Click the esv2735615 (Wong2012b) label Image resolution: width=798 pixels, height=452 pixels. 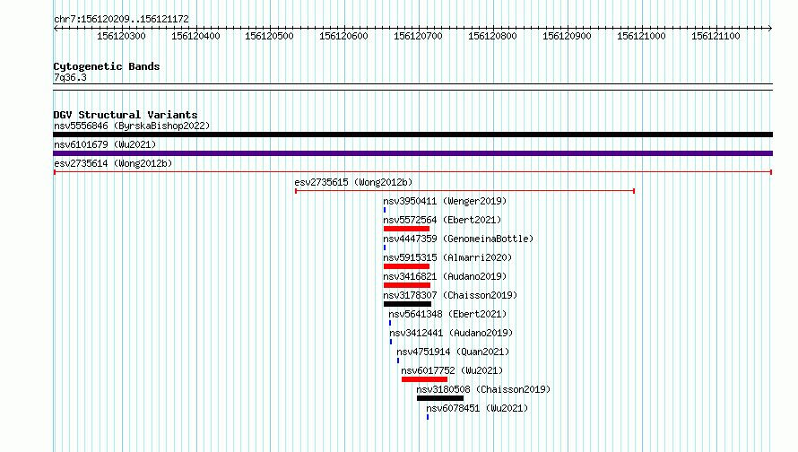[x=353, y=182]
